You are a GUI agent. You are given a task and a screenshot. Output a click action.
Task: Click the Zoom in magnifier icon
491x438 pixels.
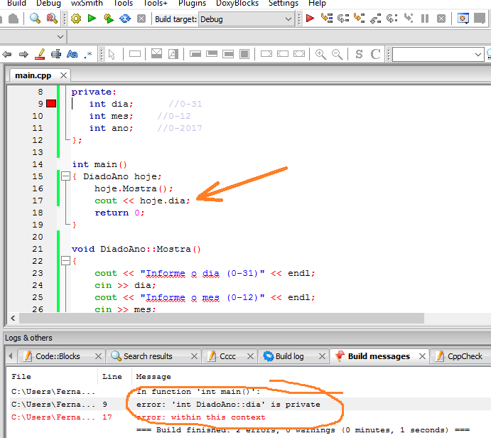point(320,54)
